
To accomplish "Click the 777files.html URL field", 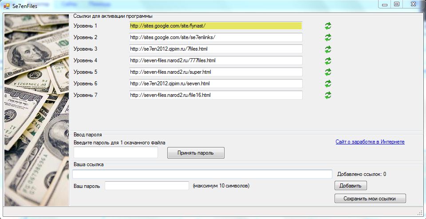I will click(x=216, y=60).
